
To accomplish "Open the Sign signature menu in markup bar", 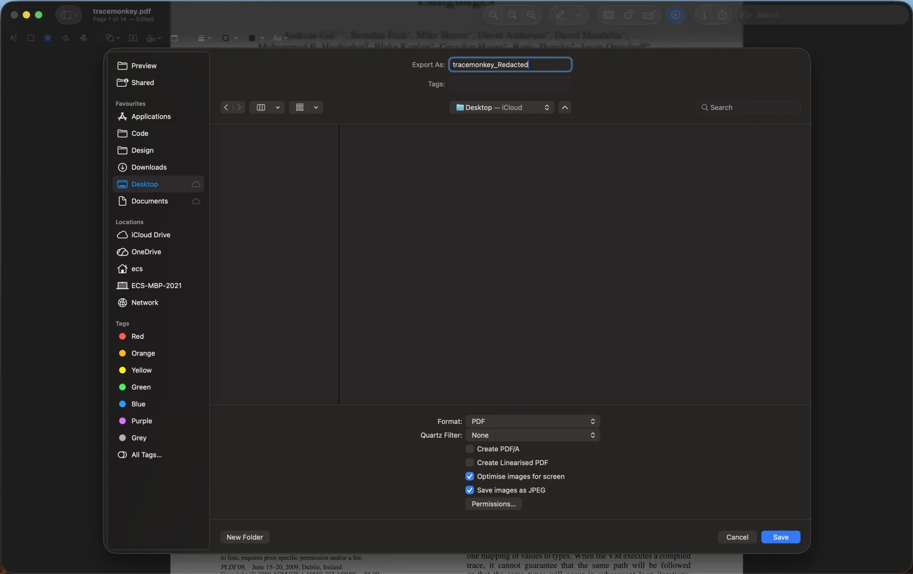I will click(x=153, y=38).
